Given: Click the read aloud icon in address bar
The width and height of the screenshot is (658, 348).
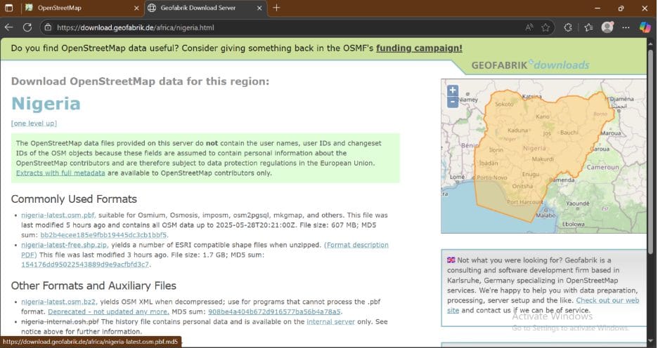Looking at the screenshot, I should click(529, 27).
